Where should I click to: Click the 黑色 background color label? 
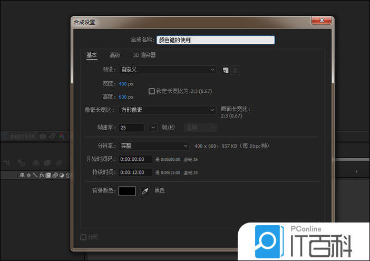tap(159, 191)
